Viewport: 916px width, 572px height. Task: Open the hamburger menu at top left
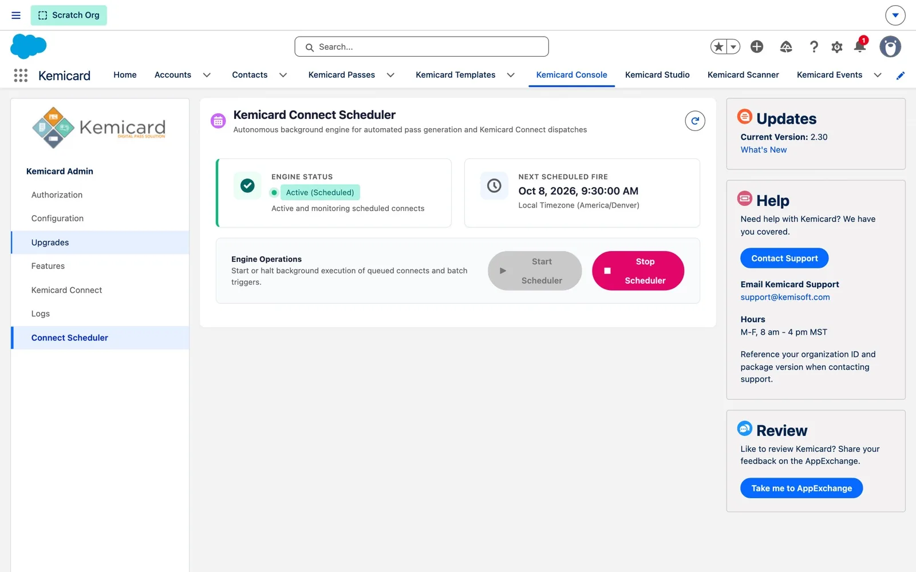(x=16, y=15)
